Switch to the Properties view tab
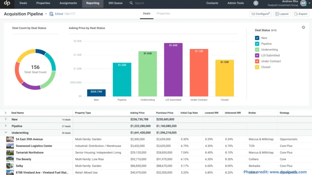 (163, 14)
